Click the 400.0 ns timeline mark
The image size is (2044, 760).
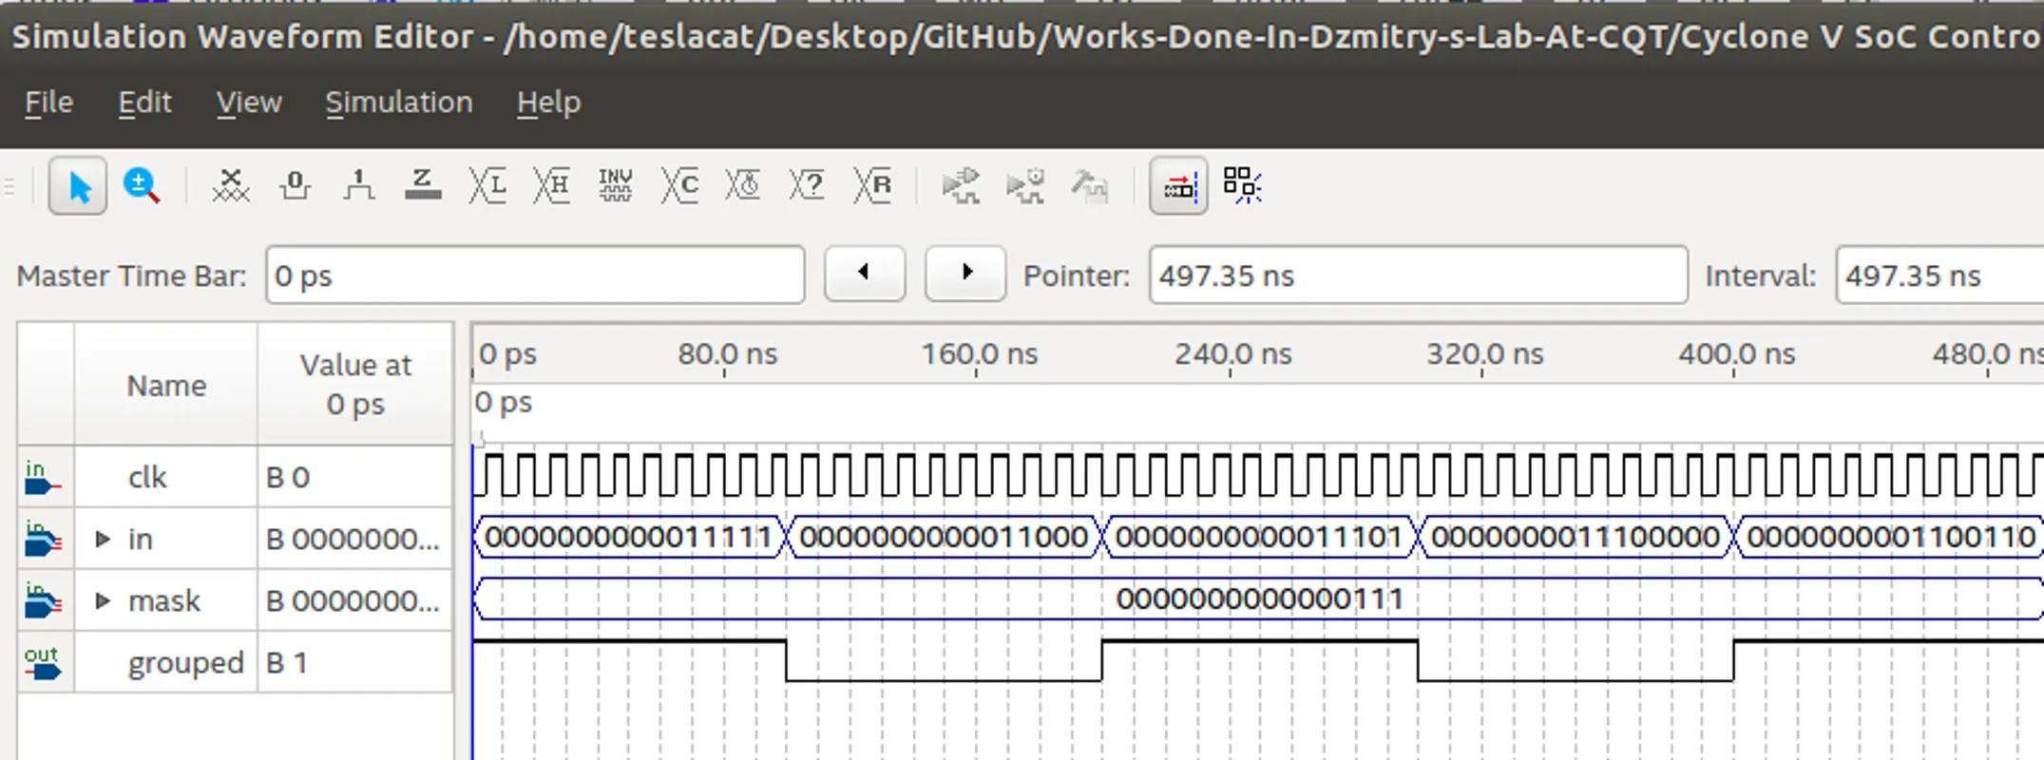pyautogui.click(x=1736, y=354)
